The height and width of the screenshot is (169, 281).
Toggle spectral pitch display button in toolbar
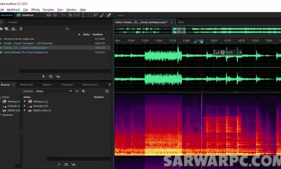click(x=55, y=15)
